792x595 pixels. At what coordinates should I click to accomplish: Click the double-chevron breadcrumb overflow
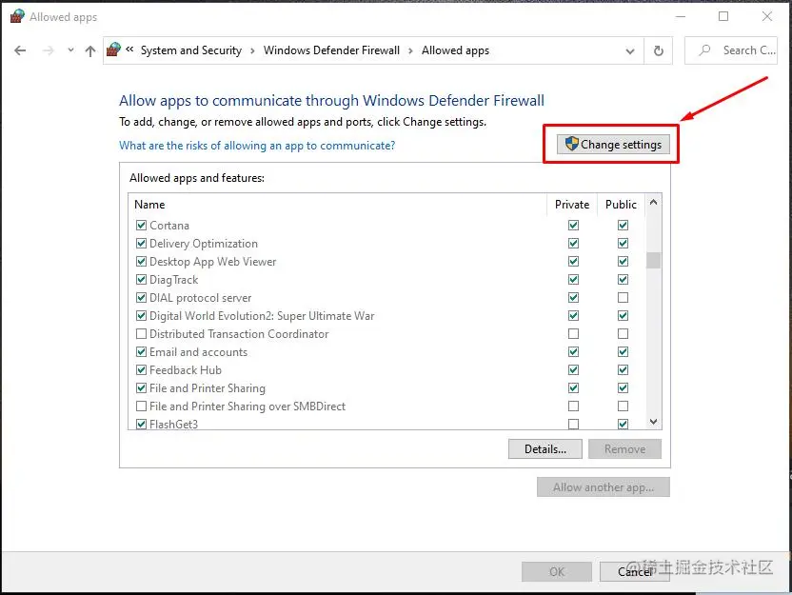pos(129,50)
